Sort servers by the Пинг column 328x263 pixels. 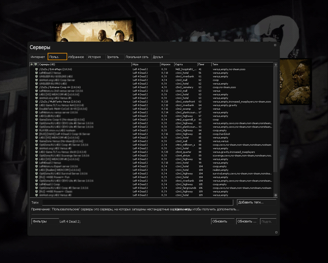click(x=204, y=64)
